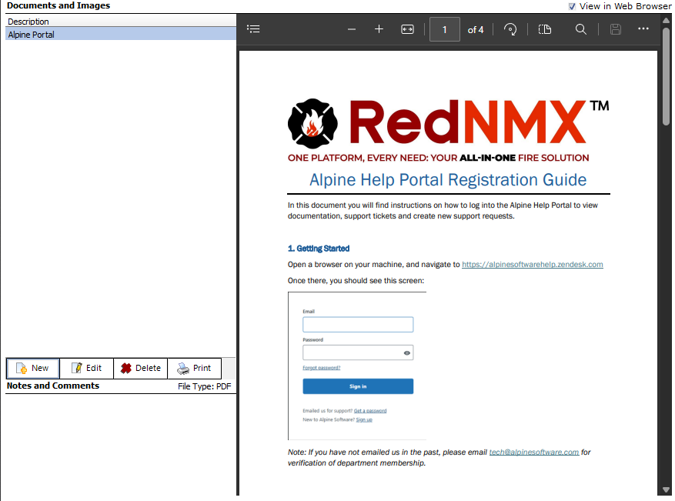This screenshot has height=501, width=675.
Task: Open the alpinesoftwarehelp.zendesk.com link
Action: pyautogui.click(x=532, y=264)
